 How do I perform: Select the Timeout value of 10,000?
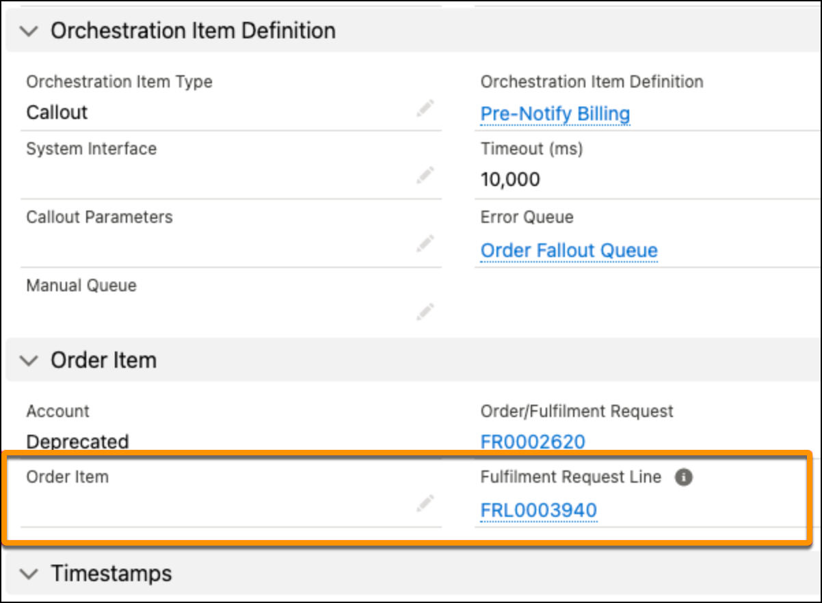point(510,179)
